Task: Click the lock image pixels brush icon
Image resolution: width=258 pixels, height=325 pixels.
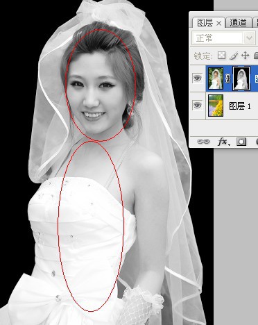Action: click(234, 56)
